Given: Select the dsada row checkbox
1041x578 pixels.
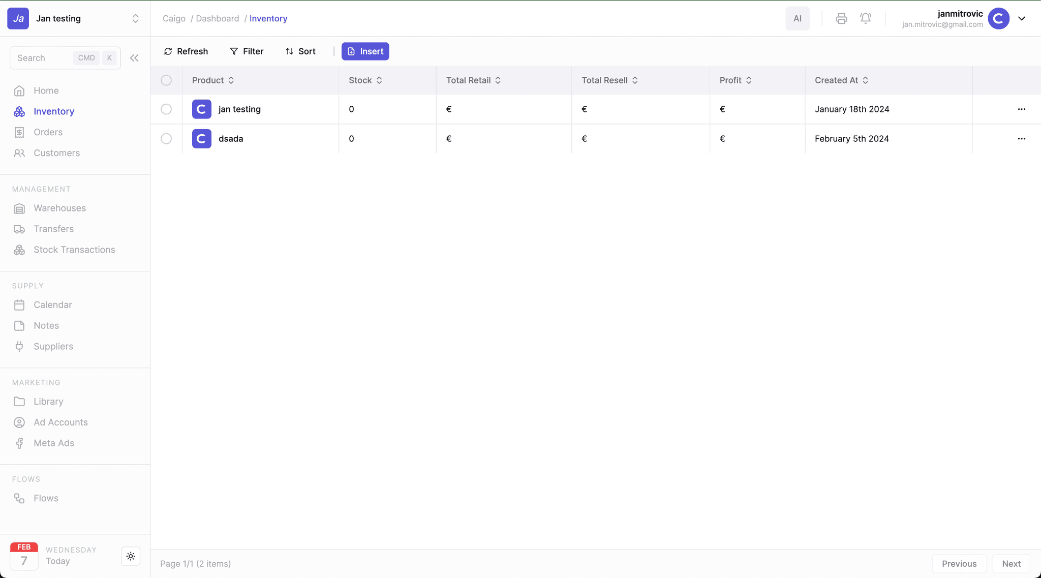Looking at the screenshot, I should coord(166,139).
